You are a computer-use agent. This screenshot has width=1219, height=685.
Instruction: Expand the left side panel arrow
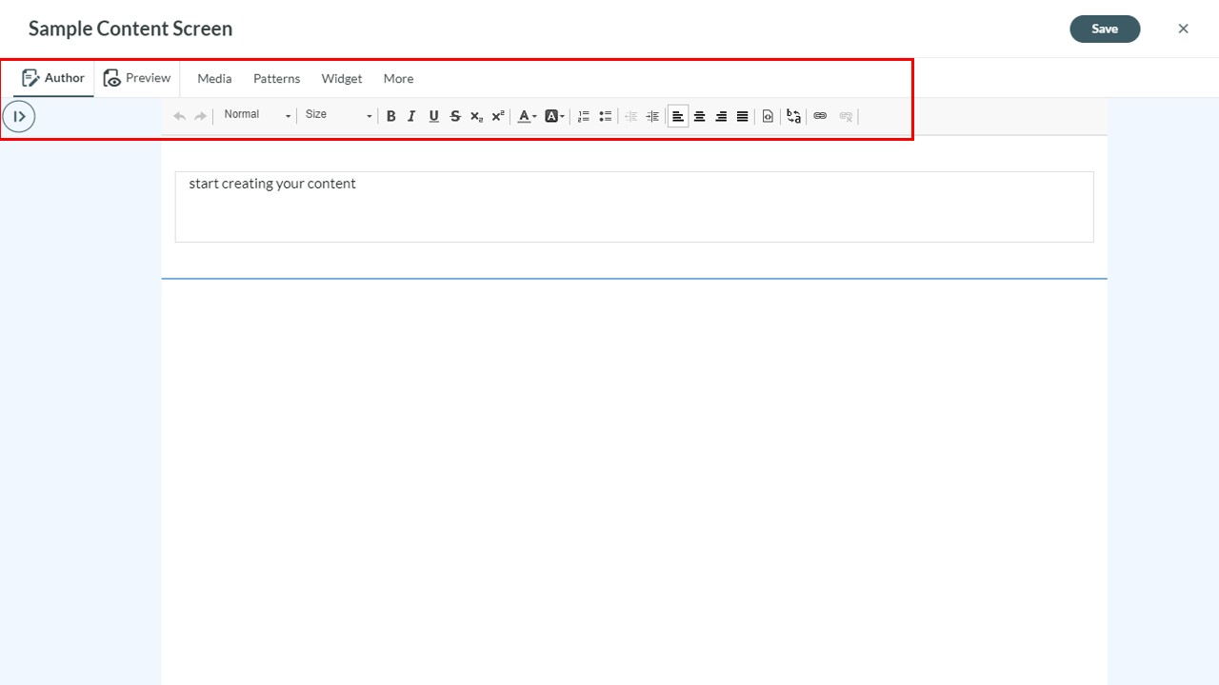tap(18, 116)
